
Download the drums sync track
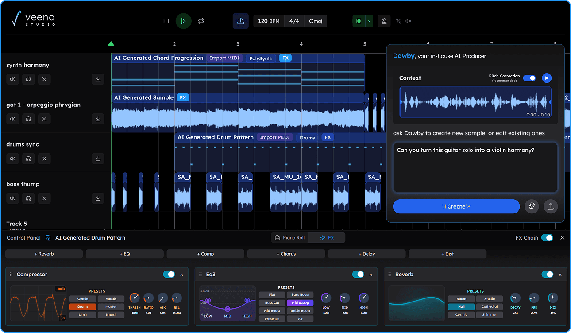tap(98, 159)
